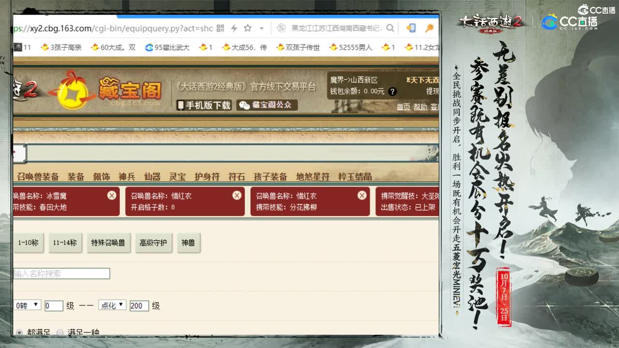This screenshot has width=619, height=348.
Task: Switch to the 佩饰 tab
Action: (x=102, y=177)
